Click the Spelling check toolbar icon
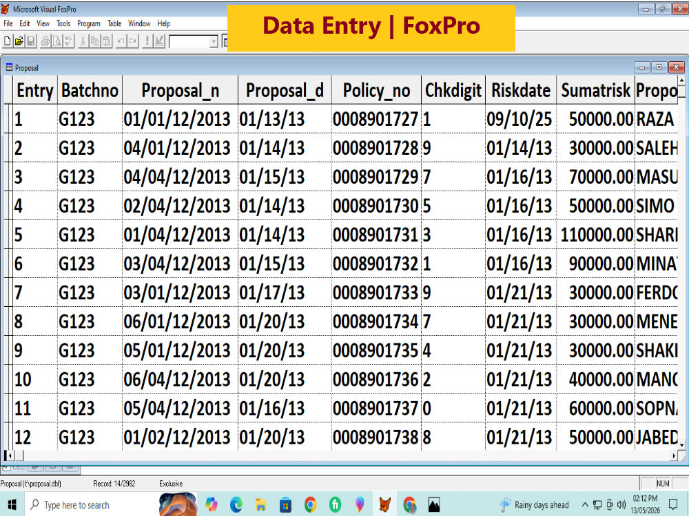The width and height of the screenshot is (689, 516). pyautogui.click(x=69, y=41)
